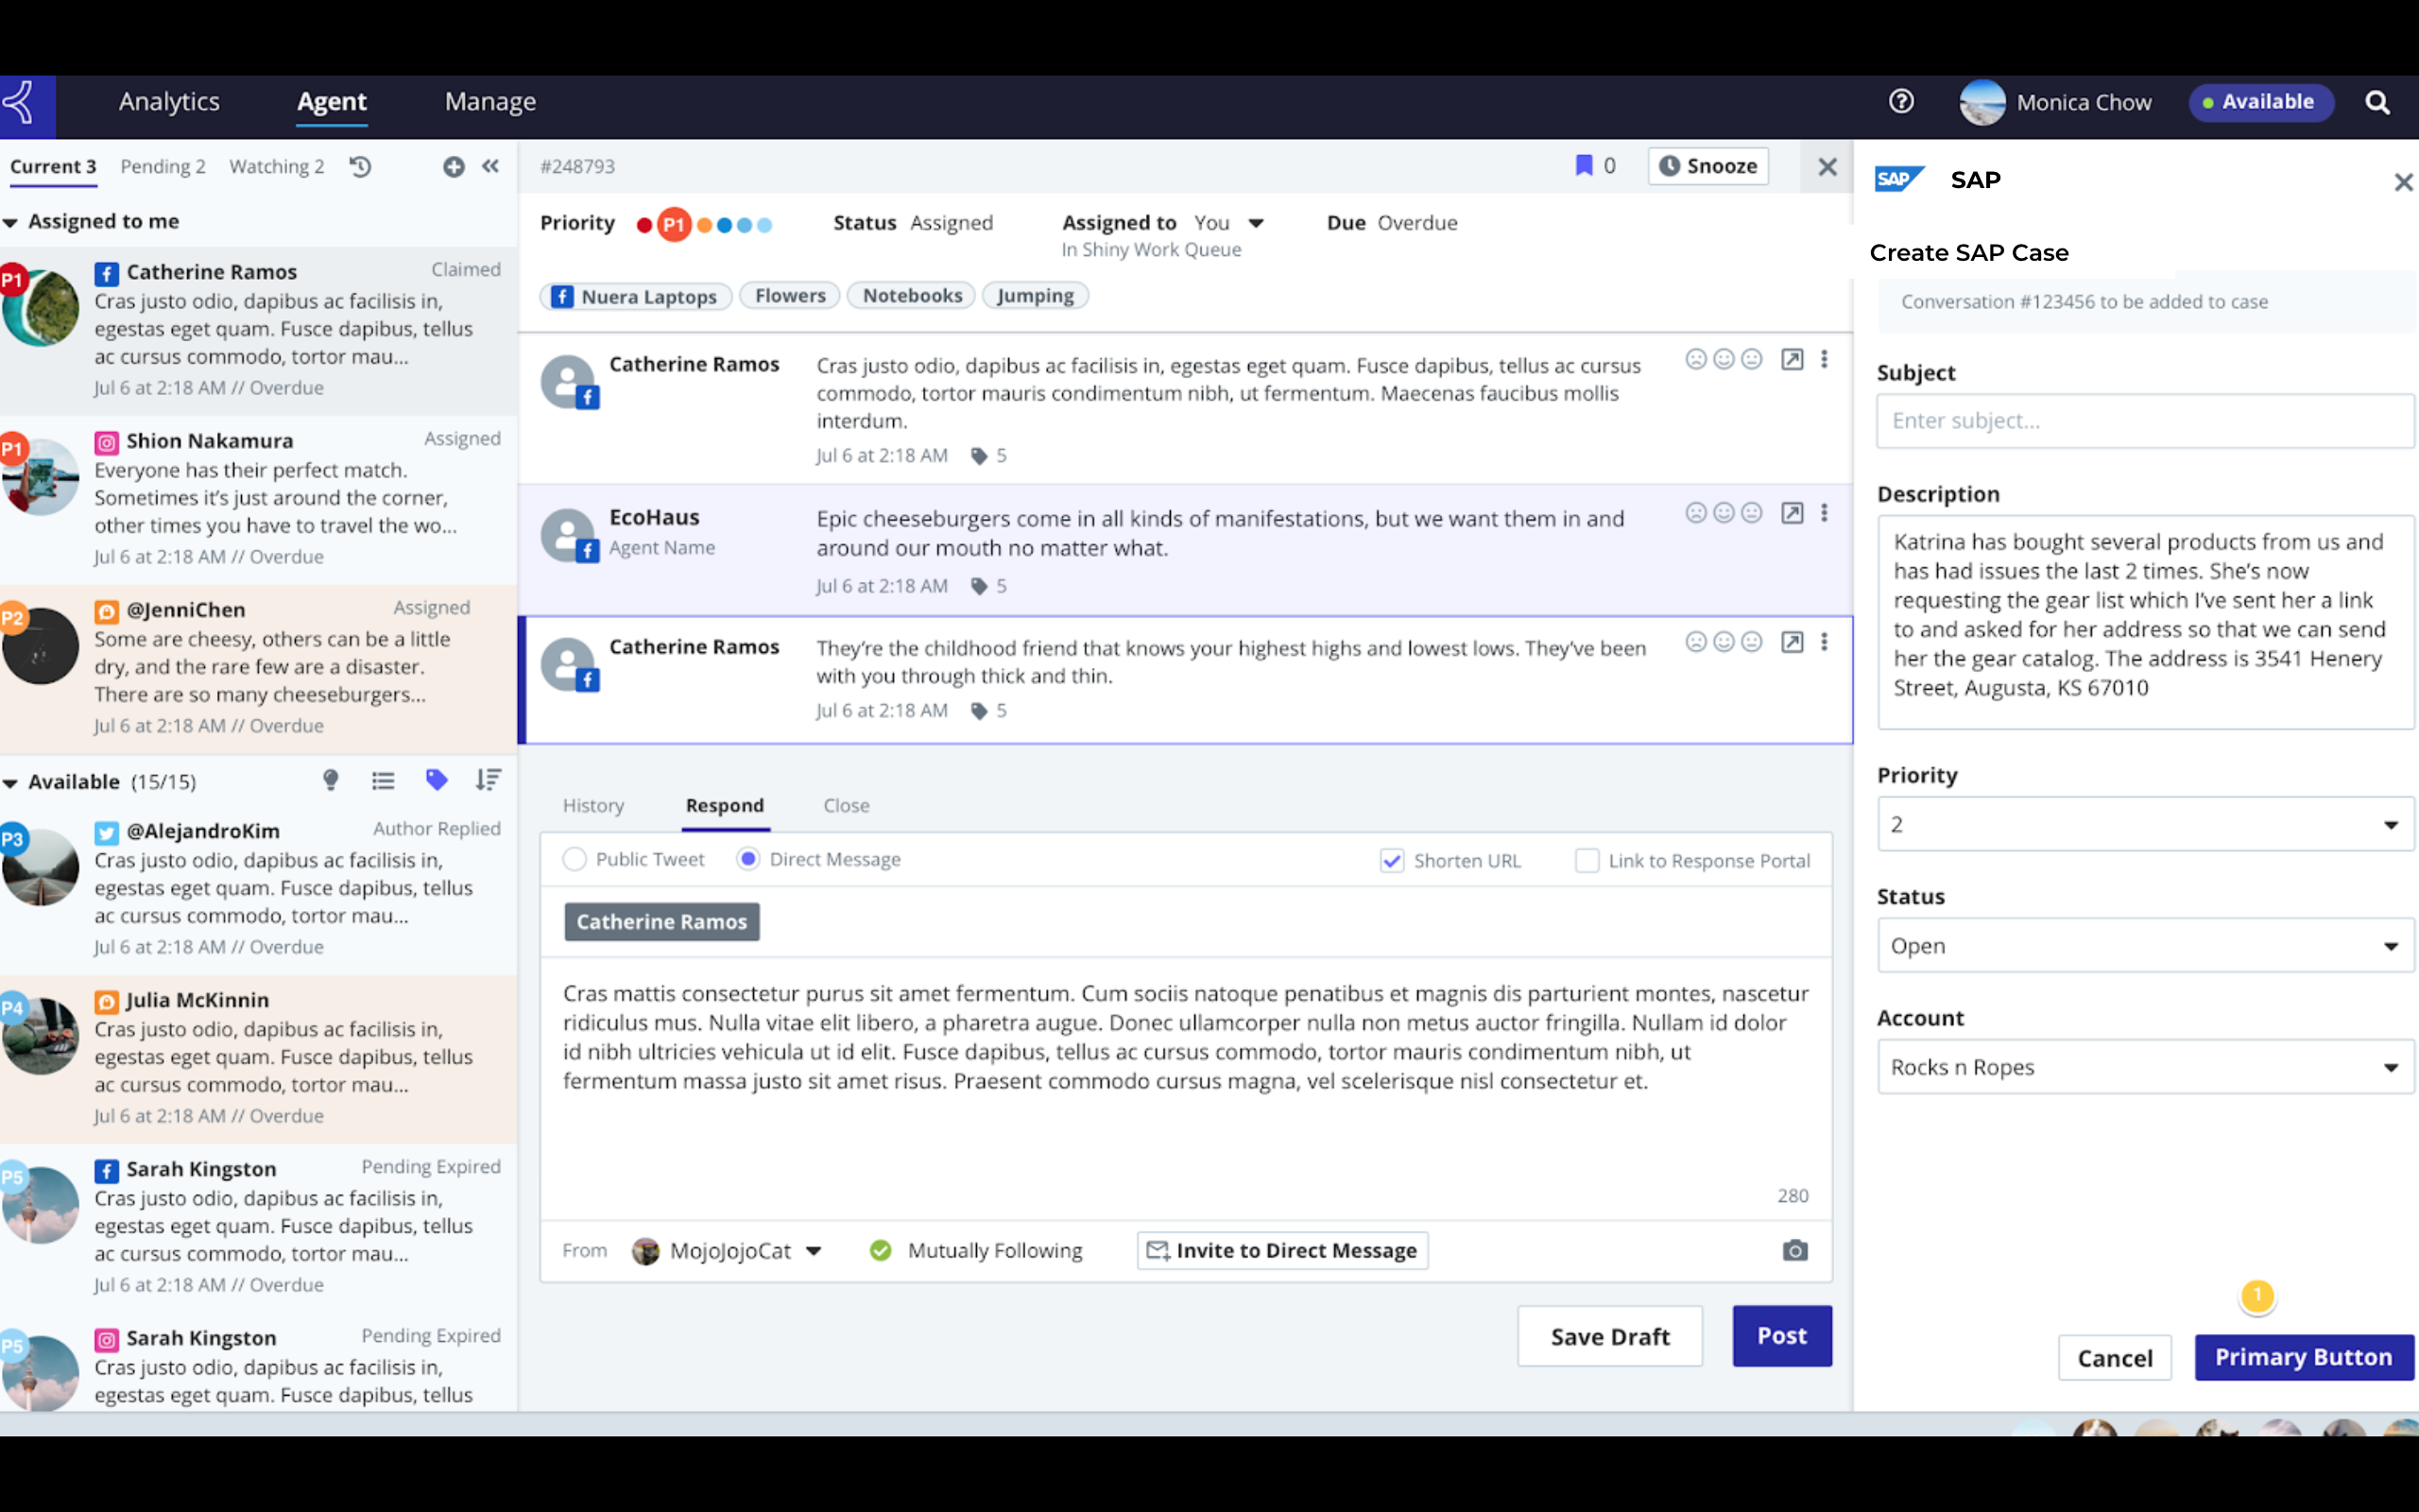Open the three-dot overflow menu on EcoHaus message
This screenshot has width=2419, height=1512.
tap(1826, 513)
